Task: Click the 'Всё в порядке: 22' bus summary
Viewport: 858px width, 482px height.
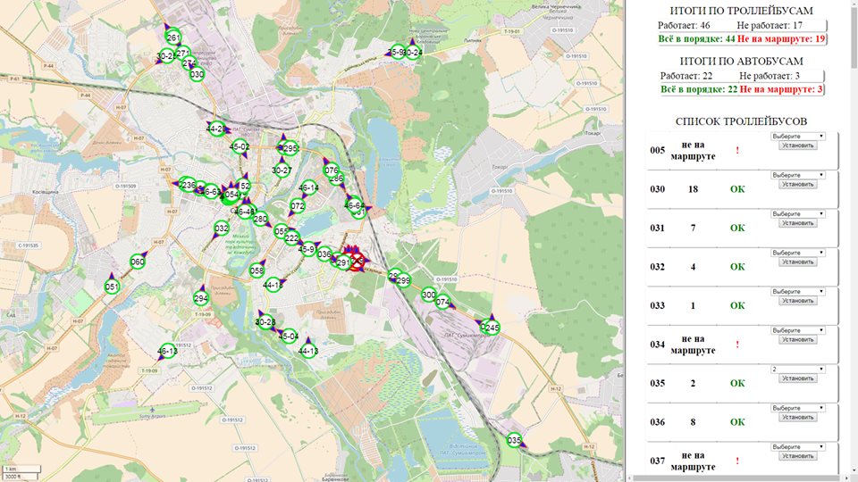Action: pos(699,89)
